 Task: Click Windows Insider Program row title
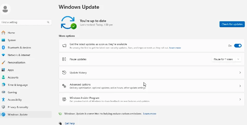84,98
